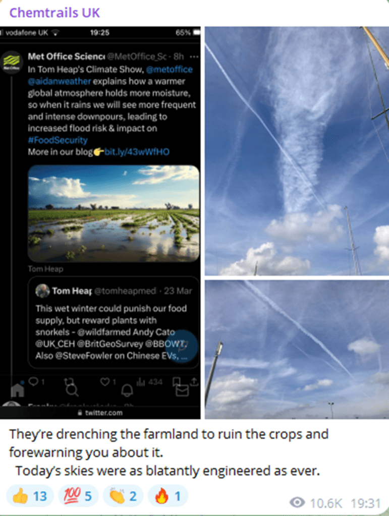
Task: Click the @aidanweather mention link
Action: [x=59, y=81]
